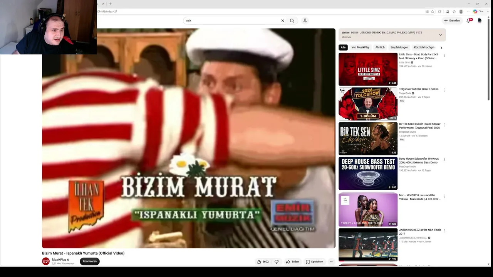Bookmark this page with the star icon

pos(433,12)
